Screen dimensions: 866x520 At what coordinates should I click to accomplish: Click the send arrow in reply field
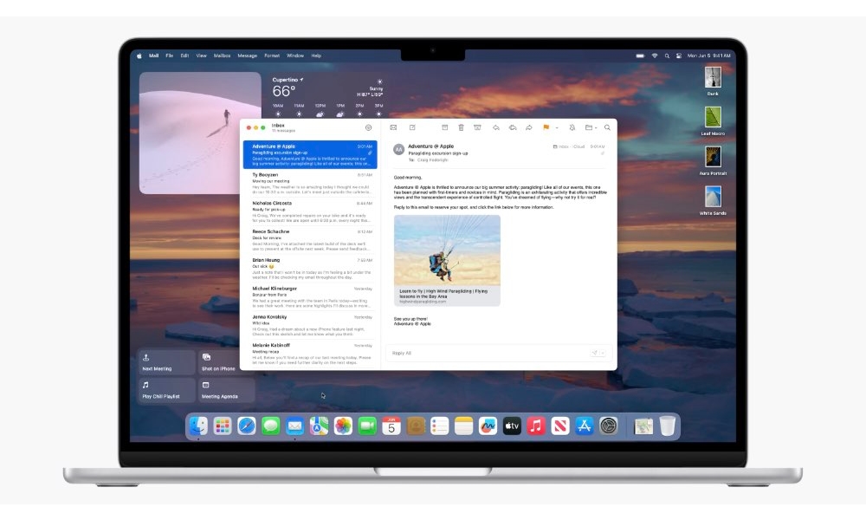(595, 353)
